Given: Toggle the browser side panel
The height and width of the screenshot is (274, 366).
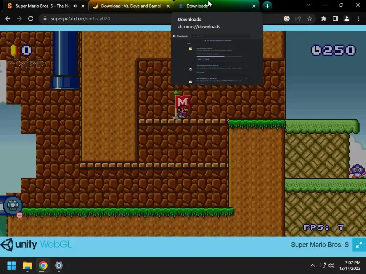Looking at the screenshot, I should (335, 19).
